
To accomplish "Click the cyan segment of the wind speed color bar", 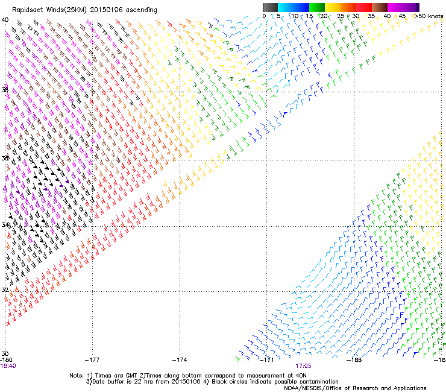I will [x=286, y=7].
